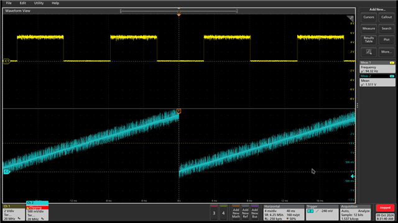Click the cyan trigger level arrow indicator

click(353, 176)
